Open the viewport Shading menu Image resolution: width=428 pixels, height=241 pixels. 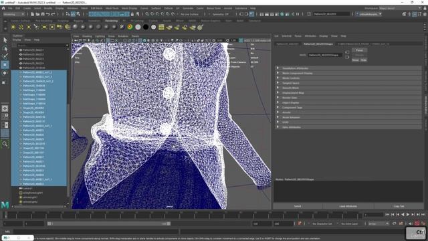(x=87, y=36)
